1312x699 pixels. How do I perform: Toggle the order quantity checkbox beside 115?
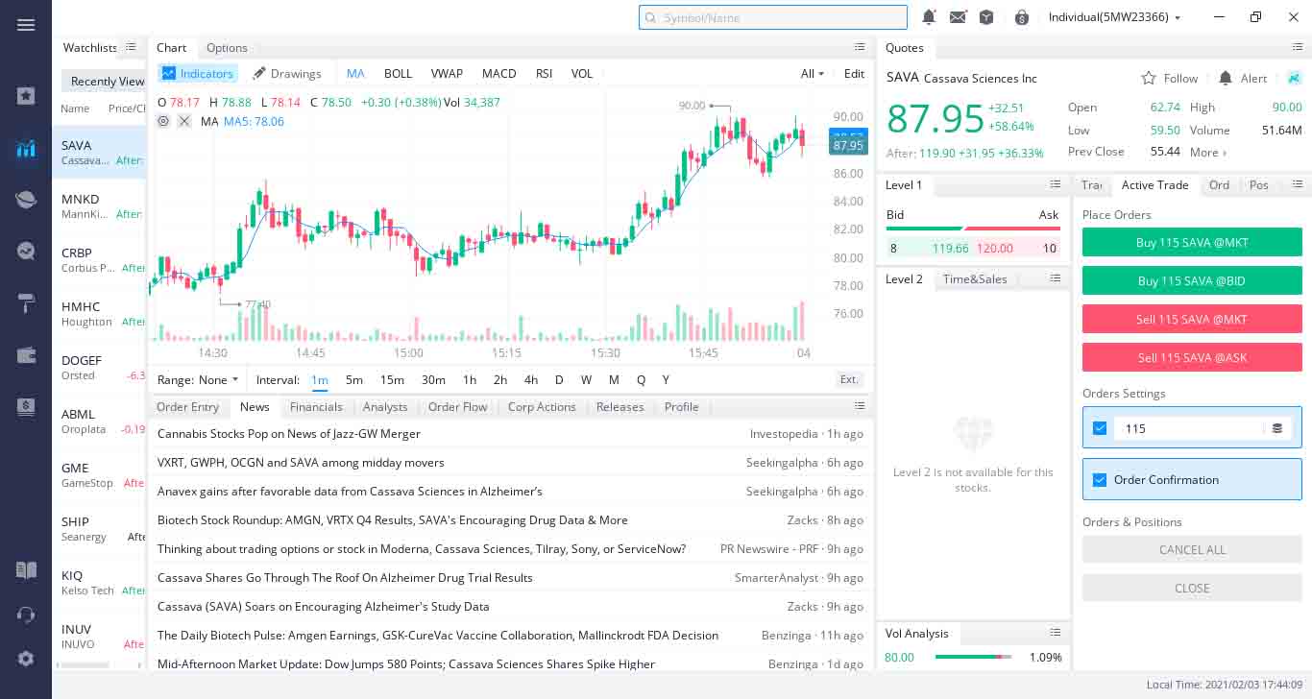coord(1100,428)
